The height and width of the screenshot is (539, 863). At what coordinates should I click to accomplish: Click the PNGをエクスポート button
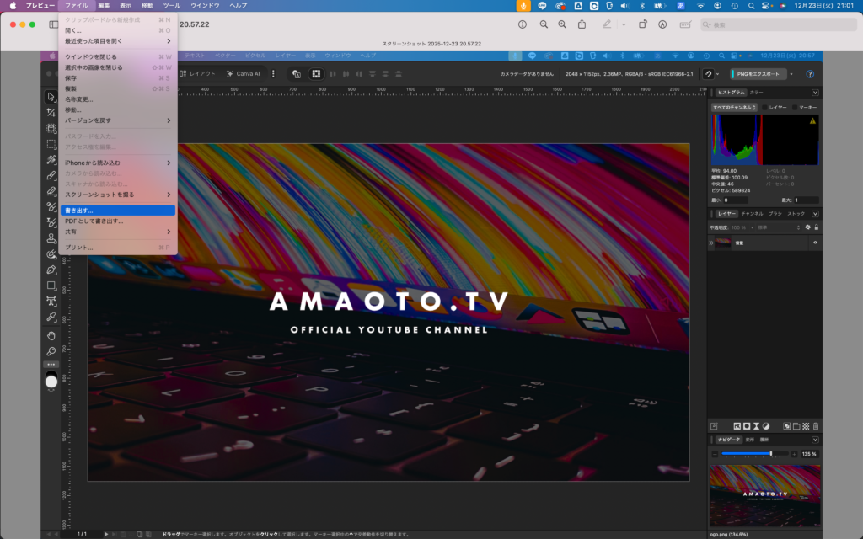[758, 74]
